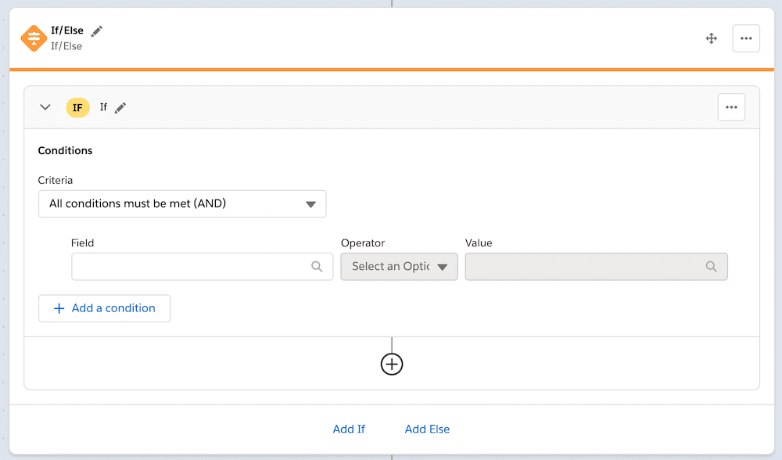This screenshot has width=782, height=460.
Task: Focus the Field input box
Action: [x=202, y=267]
